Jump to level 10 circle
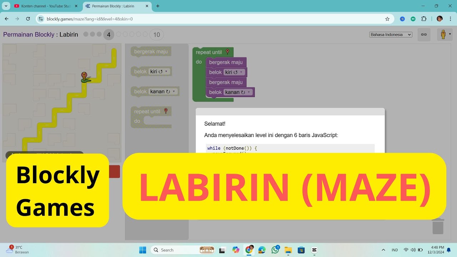The height and width of the screenshot is (257, 457). click(x=156, y=35)
